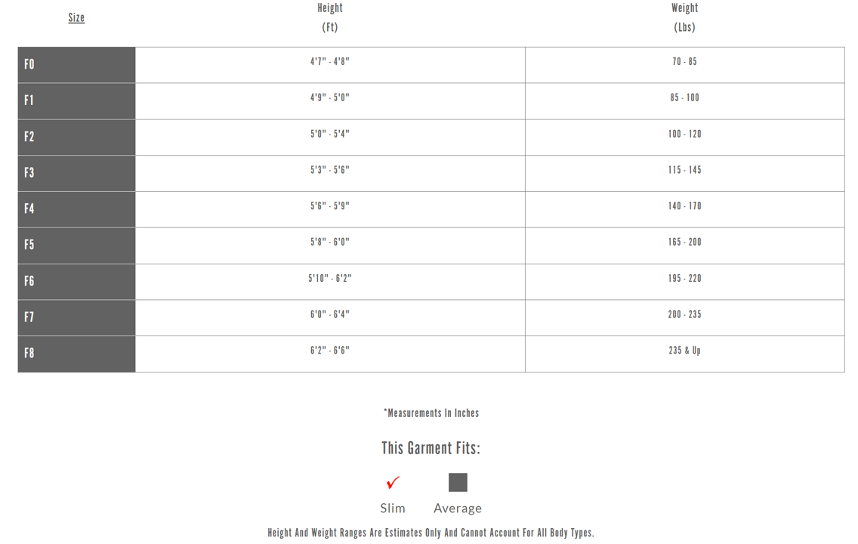Click the 5'10" - 6'2" height cell
The image size is (858, 544).
[x=330, y=279]
